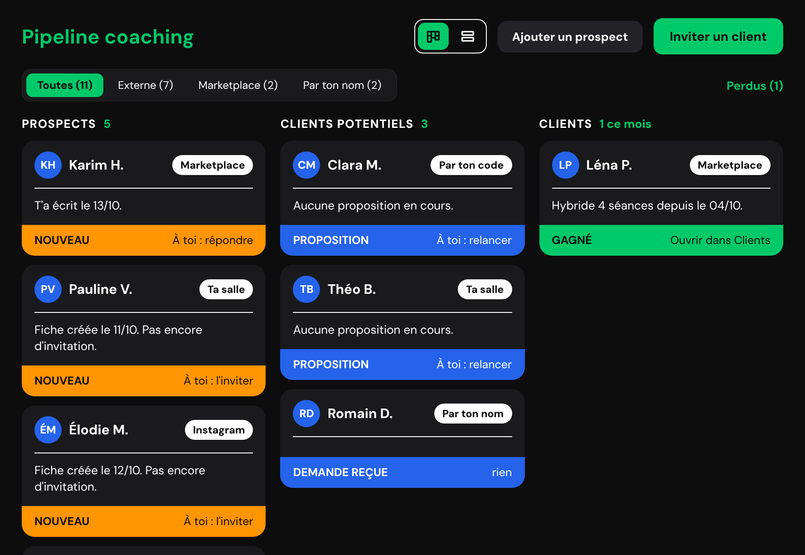Click 'T'a écrit le 13/10.' note
Screen dimensions: 805x555
coord(78,206)
